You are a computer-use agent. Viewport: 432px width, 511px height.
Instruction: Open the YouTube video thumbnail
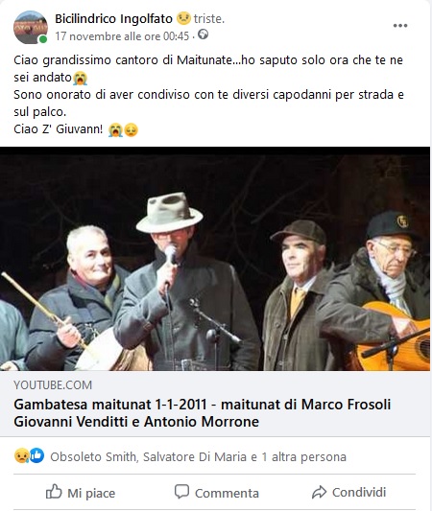[215, 259]
